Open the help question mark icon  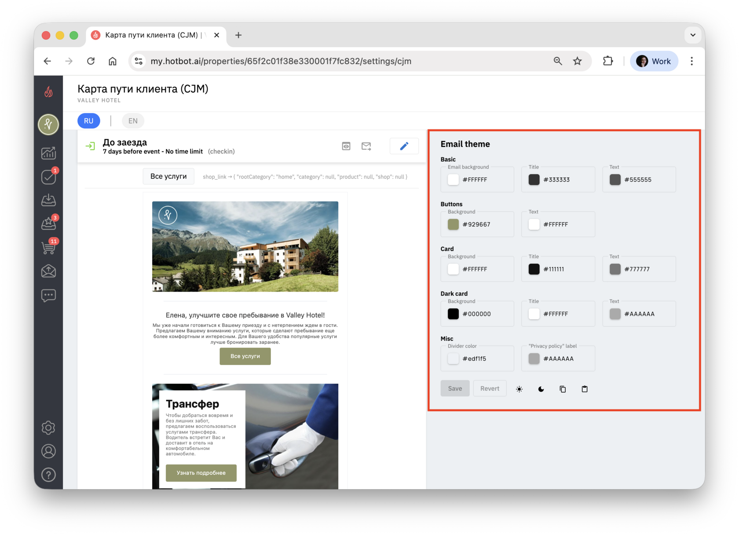(48, 475)
